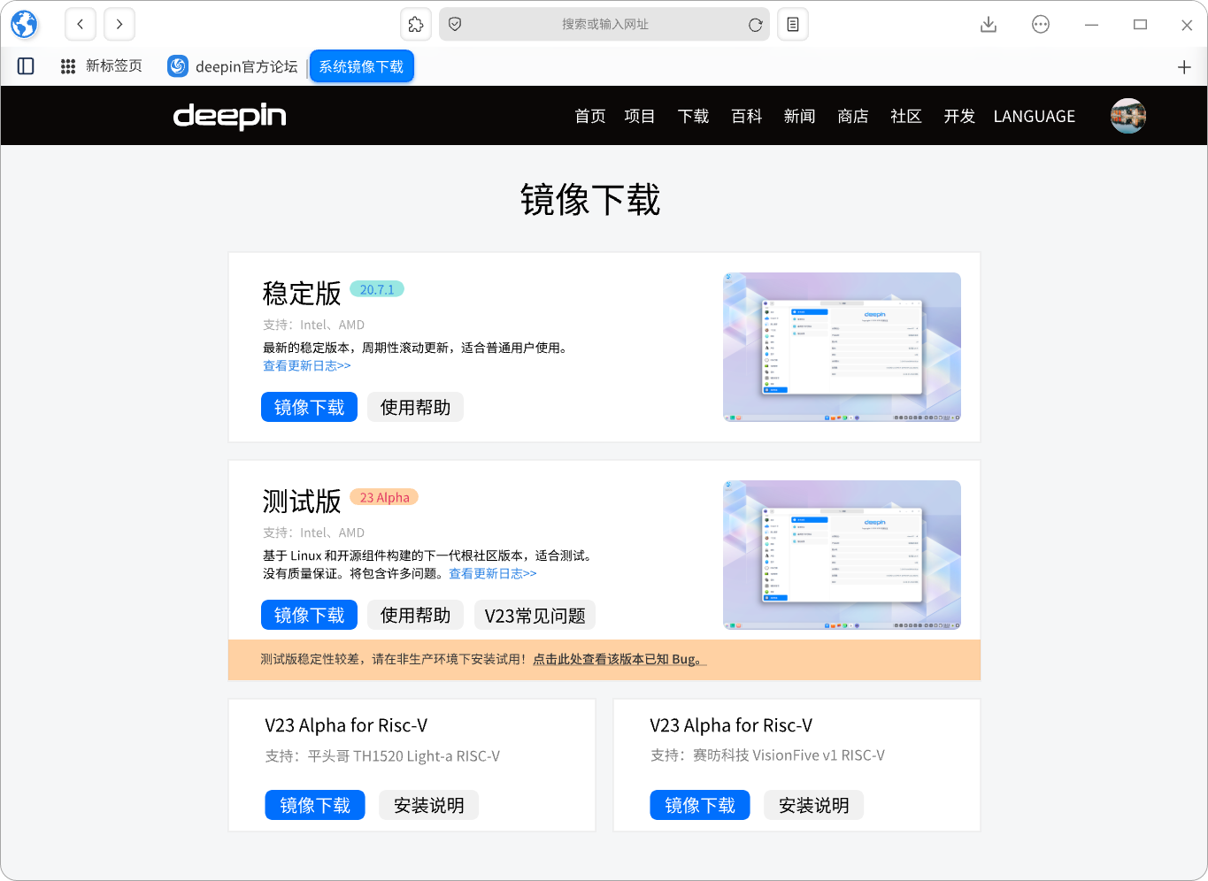Open the known bugs link 点击此处查看该版本已知 Bug
Image resolution: width=1208 pixels, height=881 pixels.
point(619,659)
